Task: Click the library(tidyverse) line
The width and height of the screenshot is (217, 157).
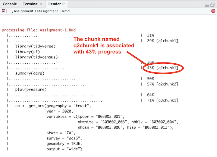Action: [35, 46]
